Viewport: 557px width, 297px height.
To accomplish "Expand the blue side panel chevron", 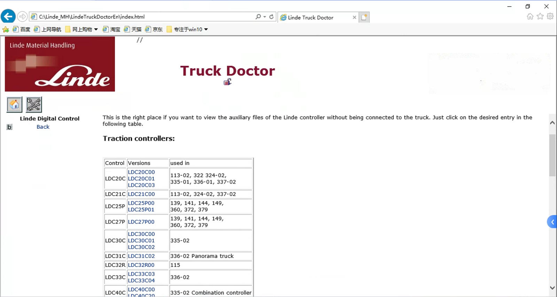I will click(552, 222).
